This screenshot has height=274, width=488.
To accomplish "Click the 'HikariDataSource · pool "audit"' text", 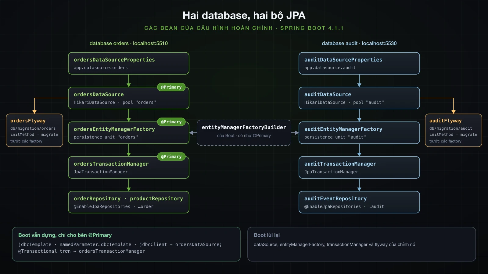I will point(344,102).
